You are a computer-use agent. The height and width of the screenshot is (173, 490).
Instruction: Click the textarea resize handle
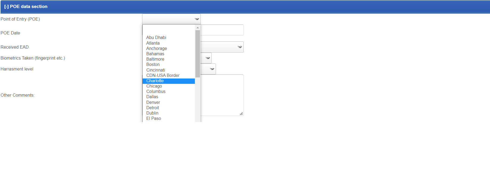(x=241, y=114)
